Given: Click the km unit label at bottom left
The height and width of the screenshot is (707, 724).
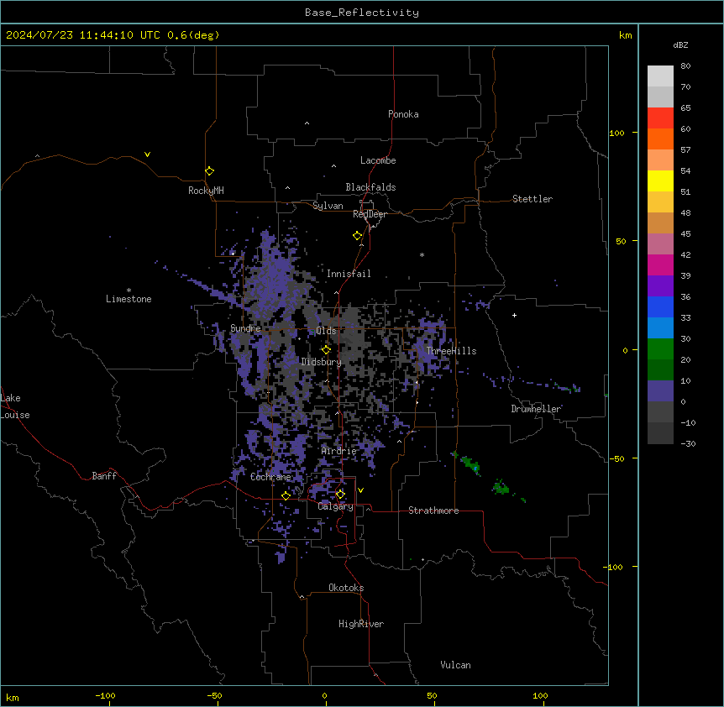Looking at the screenshot, I should tap(13, 697).
